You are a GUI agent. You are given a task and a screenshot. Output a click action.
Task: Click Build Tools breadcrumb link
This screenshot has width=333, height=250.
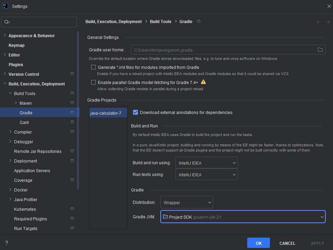(161, 22)
